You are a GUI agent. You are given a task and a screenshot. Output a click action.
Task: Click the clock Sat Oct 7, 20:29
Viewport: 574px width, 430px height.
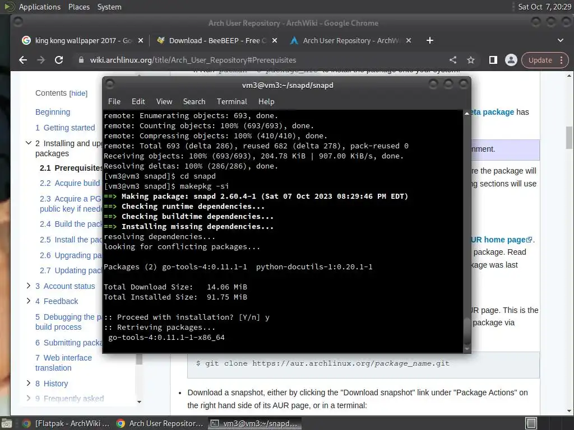[545, 7]
